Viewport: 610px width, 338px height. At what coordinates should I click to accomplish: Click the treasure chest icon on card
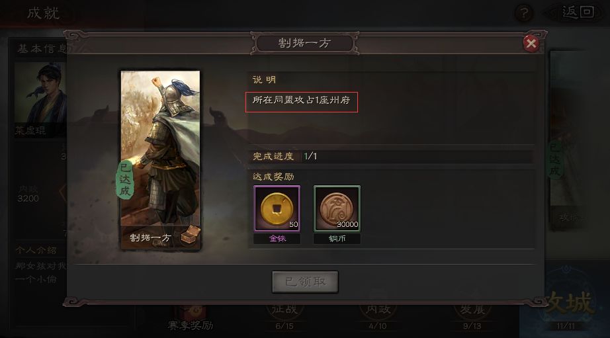pos(191,235)
